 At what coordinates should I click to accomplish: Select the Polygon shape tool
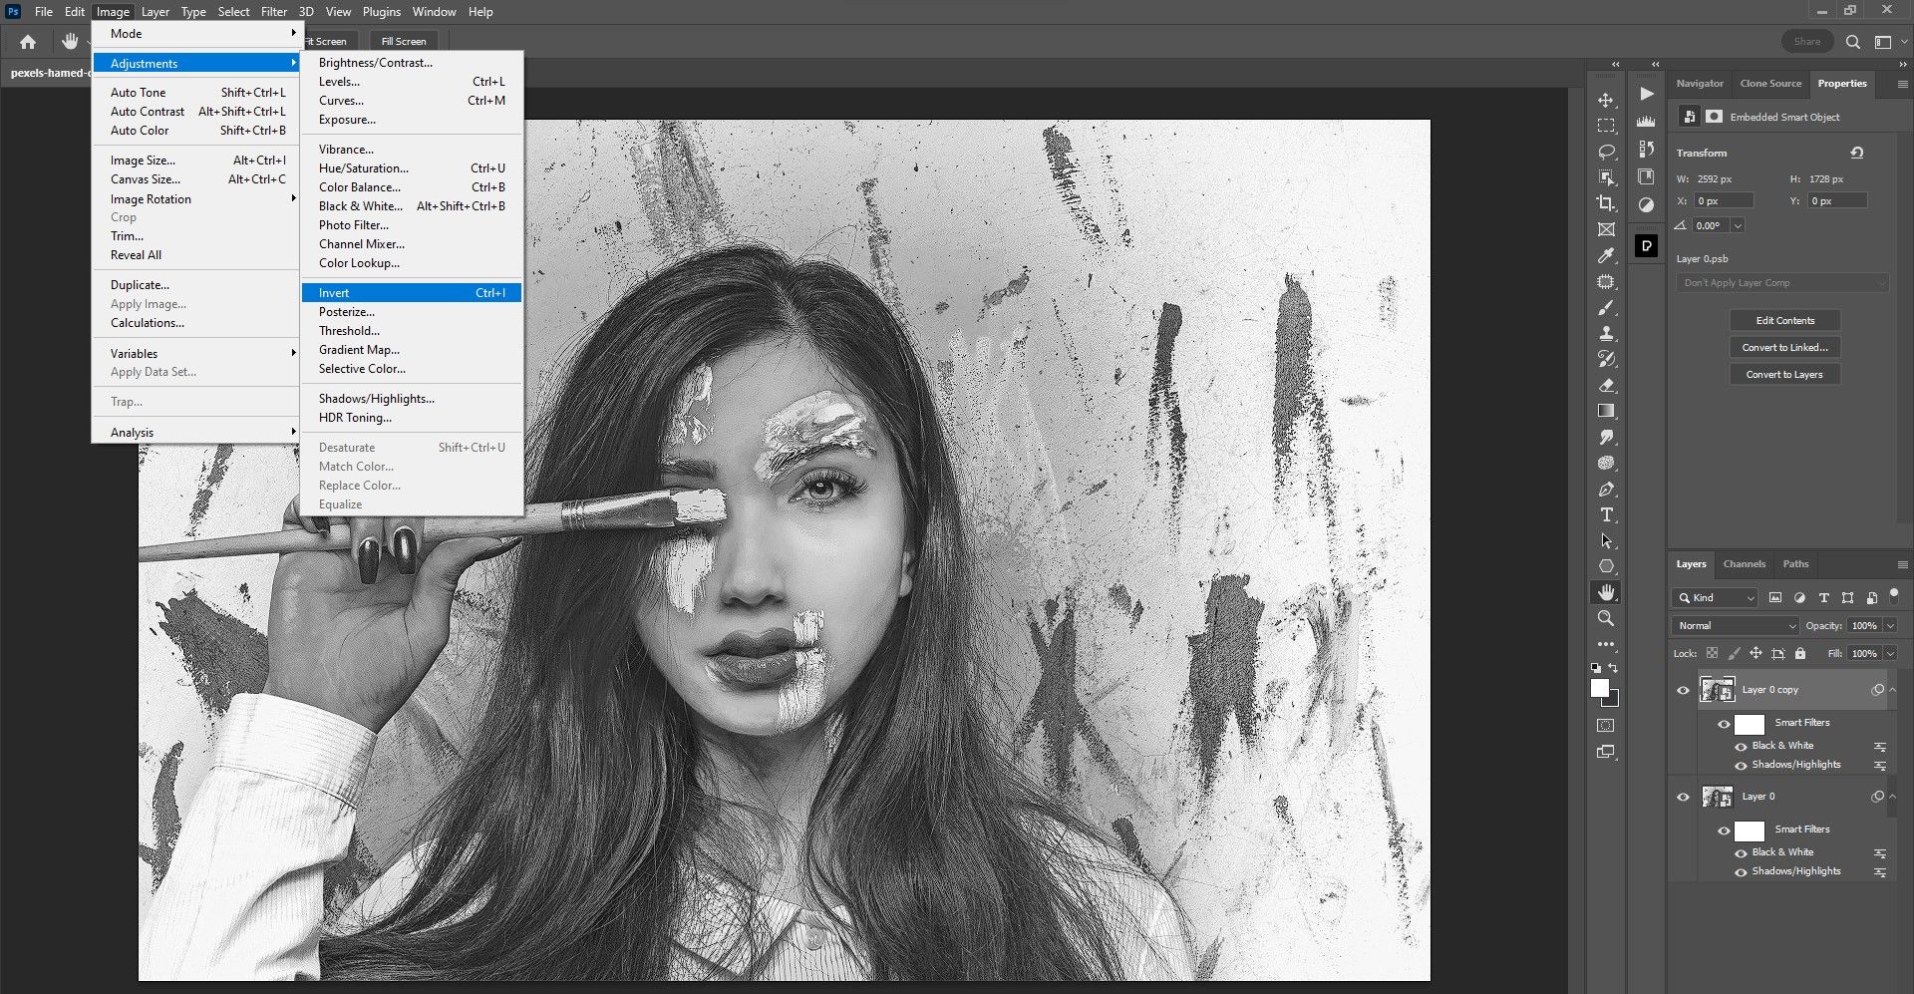(x=1606, y=566)
